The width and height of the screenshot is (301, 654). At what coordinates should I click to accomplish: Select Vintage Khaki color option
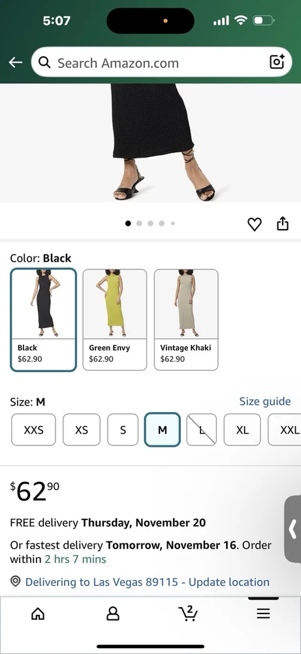pos(186,320)
